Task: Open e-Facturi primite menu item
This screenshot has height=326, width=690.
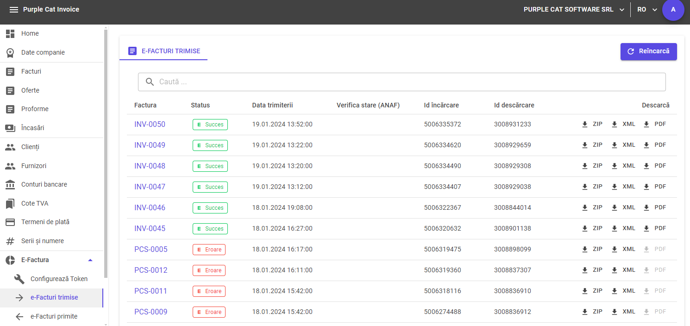Action: click(52, 317)
